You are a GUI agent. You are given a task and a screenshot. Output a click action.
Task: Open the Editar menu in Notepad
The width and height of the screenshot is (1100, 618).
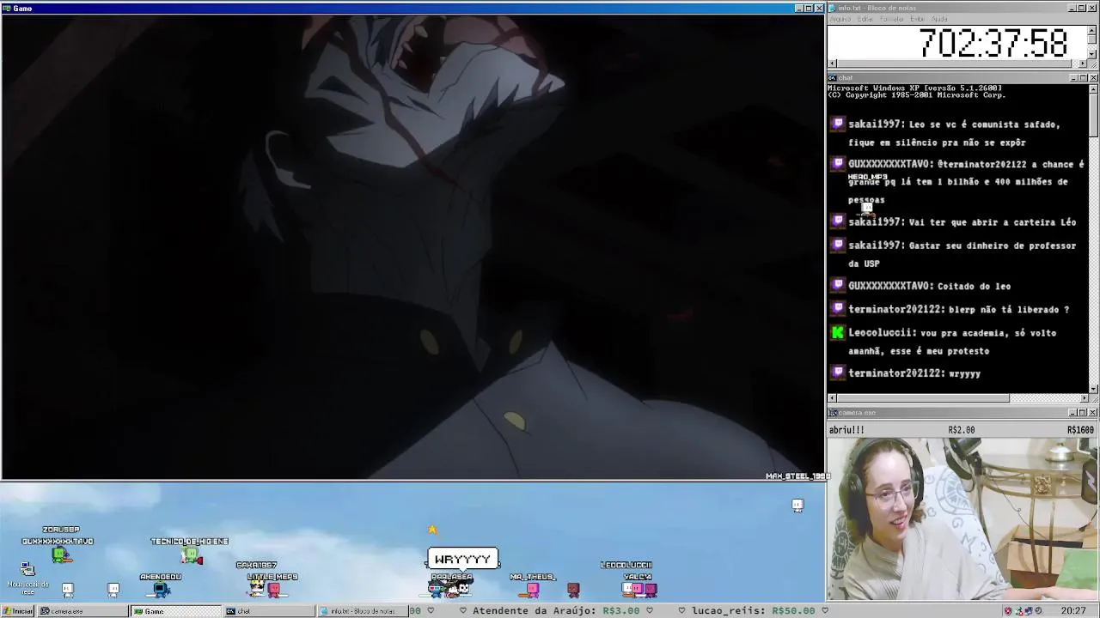pos(865,19)
